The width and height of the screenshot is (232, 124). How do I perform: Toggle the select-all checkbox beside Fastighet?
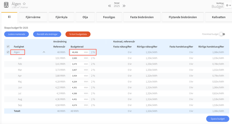(8, 47)
